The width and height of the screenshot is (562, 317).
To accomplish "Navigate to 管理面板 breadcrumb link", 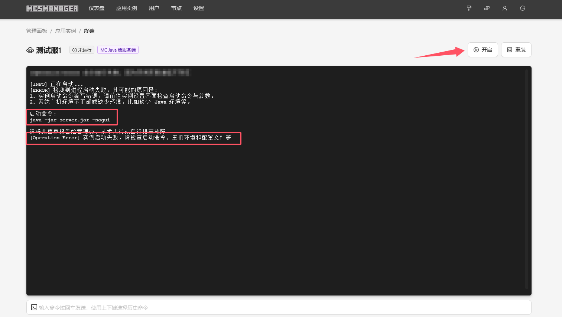I will [37, 31].
